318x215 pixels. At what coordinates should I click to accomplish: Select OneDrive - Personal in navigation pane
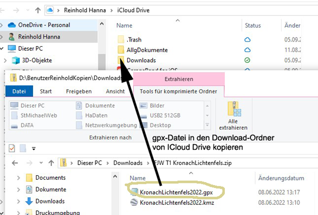[44, 25]
